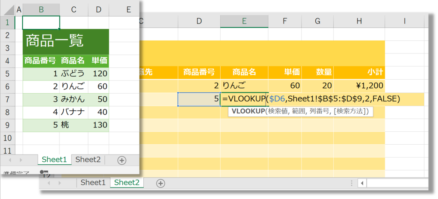Select the Sheet2 tab in back window
Viewport: 438px width, 199px height.
[x=127, y=182]
